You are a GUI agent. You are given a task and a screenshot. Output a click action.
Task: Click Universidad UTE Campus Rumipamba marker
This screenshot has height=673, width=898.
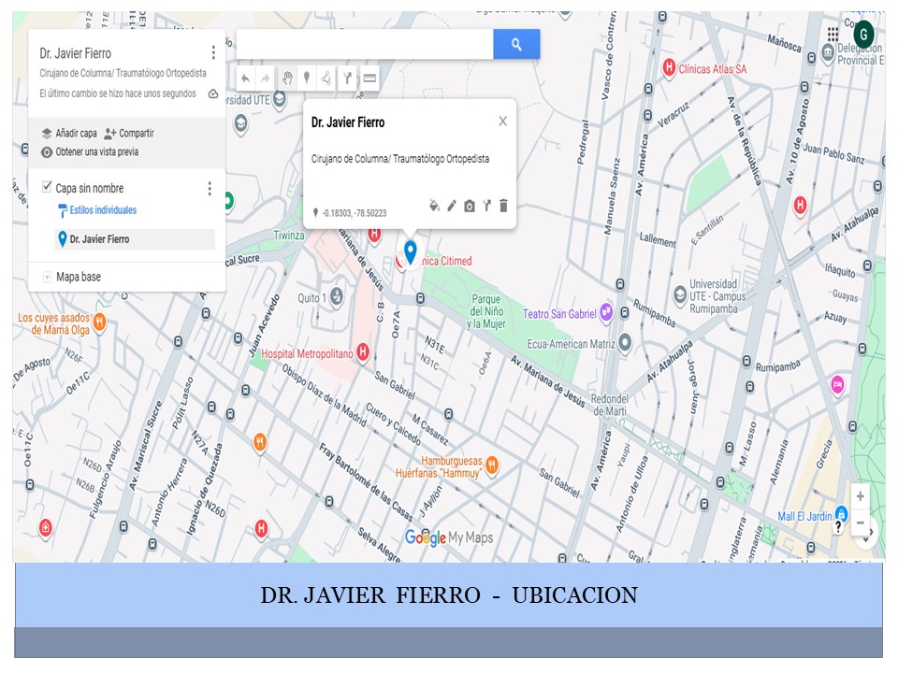point(679,294)
